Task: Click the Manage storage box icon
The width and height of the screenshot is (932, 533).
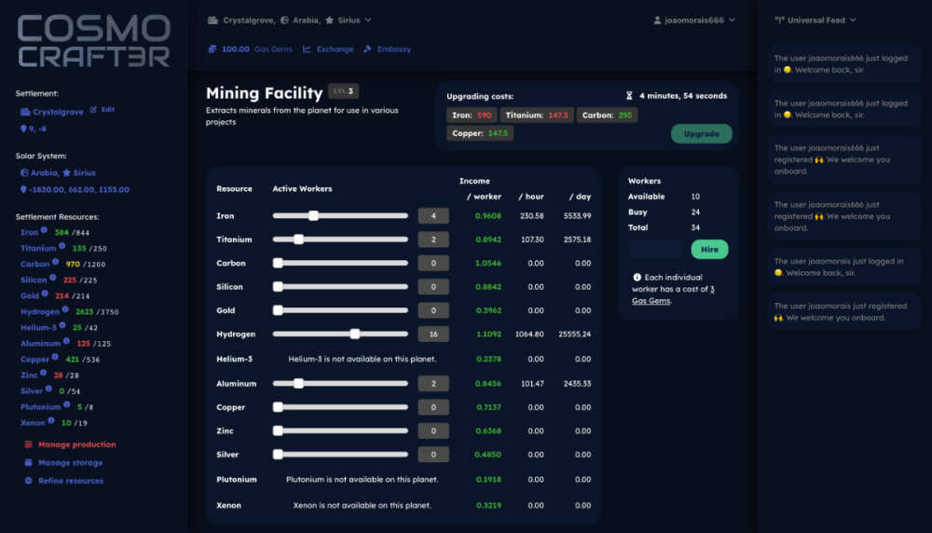Action: click(x=28, y=463)
